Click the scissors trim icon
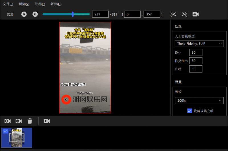The image size is (228, 151). pos(173,14)
